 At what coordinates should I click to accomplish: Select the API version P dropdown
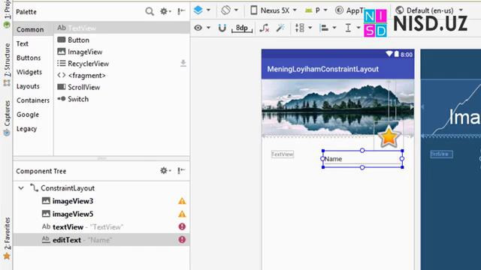click(x=316, y=10)
